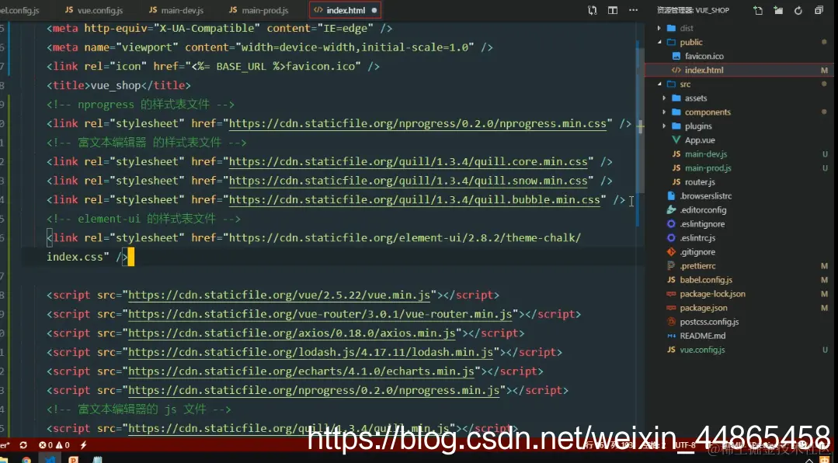Click the UTF-8 encoding in status bar
Viewport: 838px width, 463px height.
pyautogui.click(x=685, y=444)
